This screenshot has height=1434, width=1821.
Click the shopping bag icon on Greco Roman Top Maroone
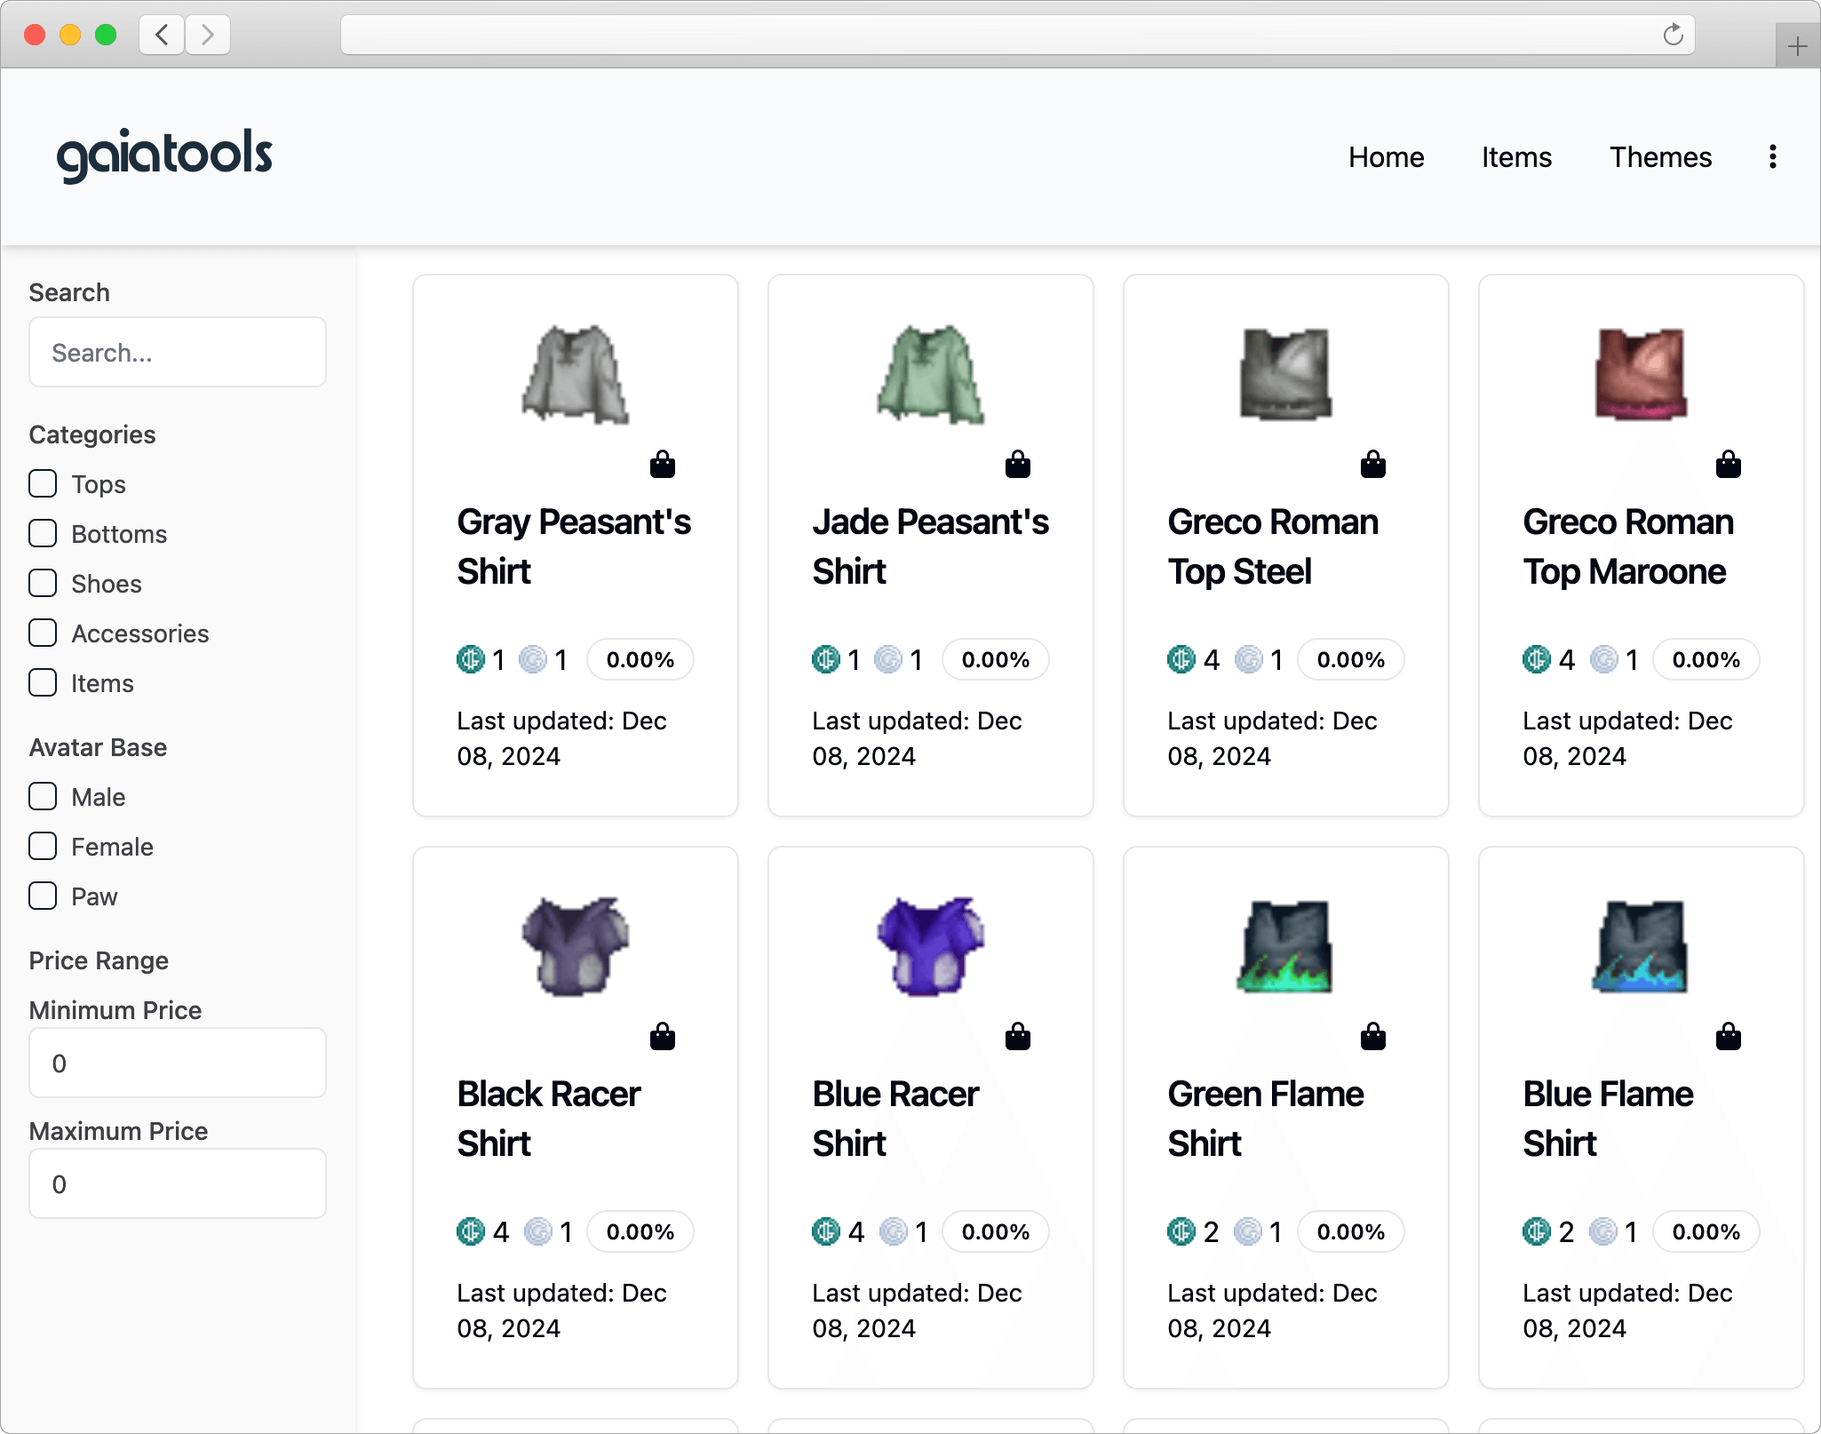pos(1729,464)
